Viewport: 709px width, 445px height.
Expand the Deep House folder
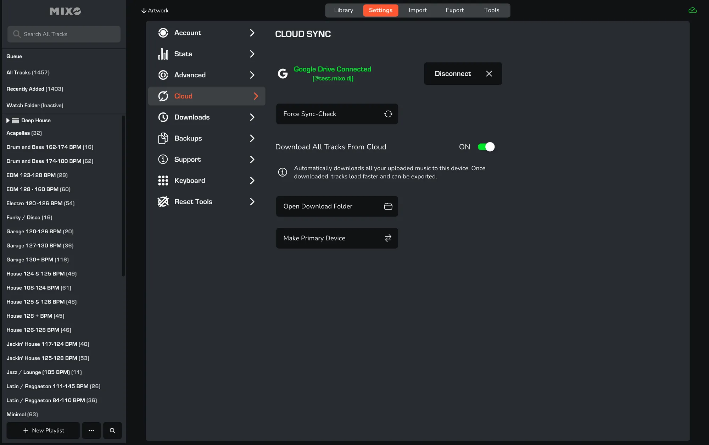click(8, 121)
